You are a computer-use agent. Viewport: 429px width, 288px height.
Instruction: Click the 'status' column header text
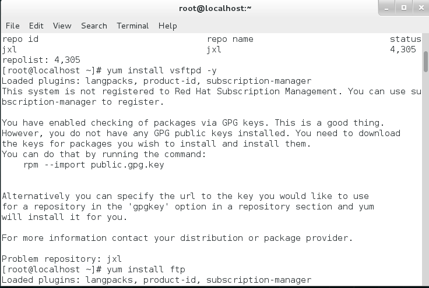[405, 39]
